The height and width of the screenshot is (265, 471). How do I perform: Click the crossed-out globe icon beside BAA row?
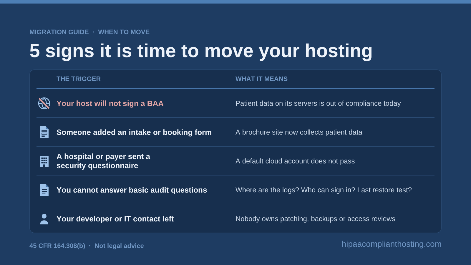[x=44, y=103]
